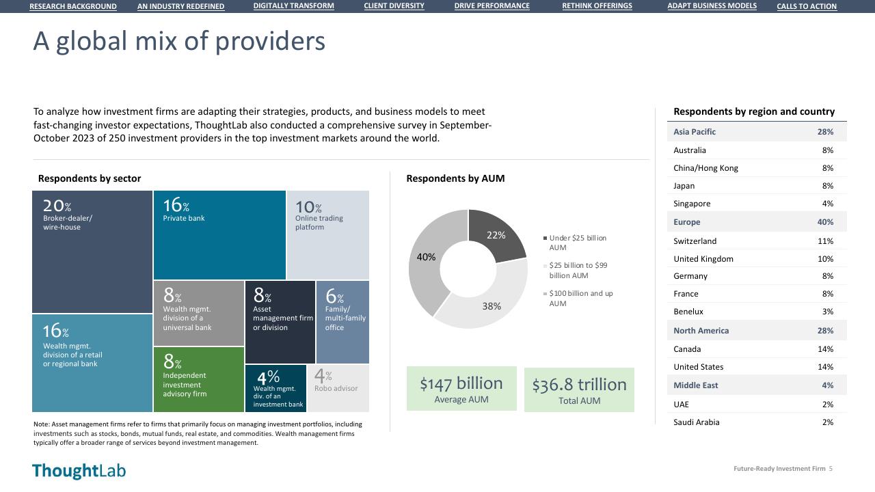
Task: Open the Drive Performance navigation link
Action: point(492,5)
